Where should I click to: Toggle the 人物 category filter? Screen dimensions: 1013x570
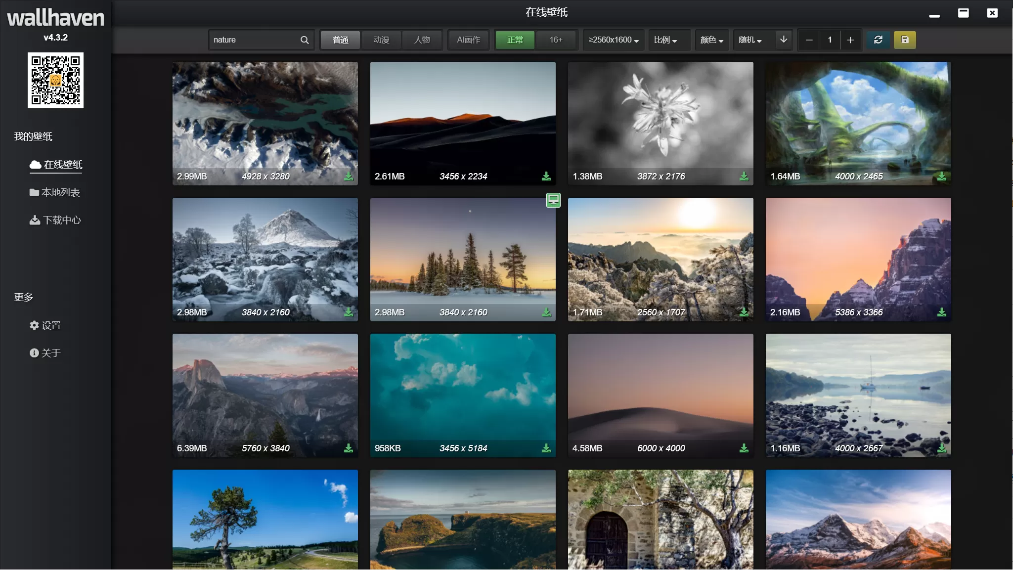(422, 40)
